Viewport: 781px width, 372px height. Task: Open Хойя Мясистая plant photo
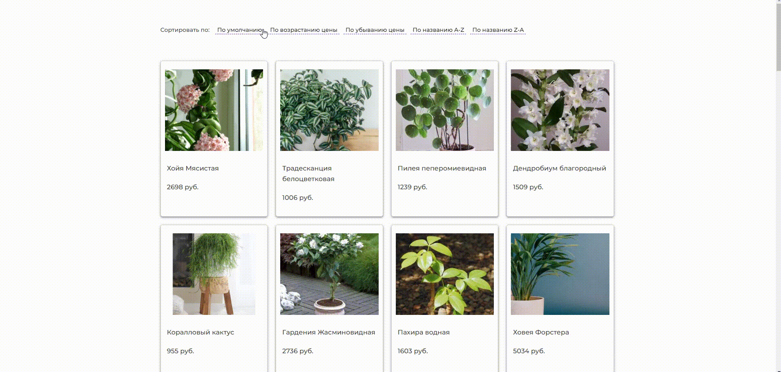click(214, 110)
